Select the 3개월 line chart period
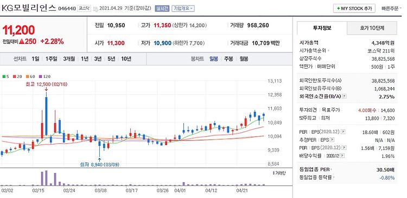Image resolution: width=407 pixels, height=198 pixels. pos(69,59)
